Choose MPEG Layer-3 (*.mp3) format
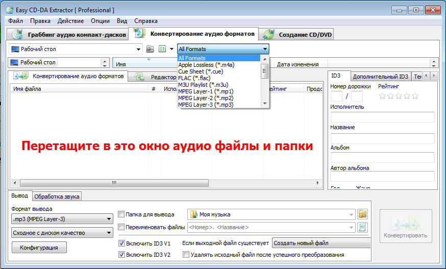This screenshot has width=446, height=269. [218, 105]
